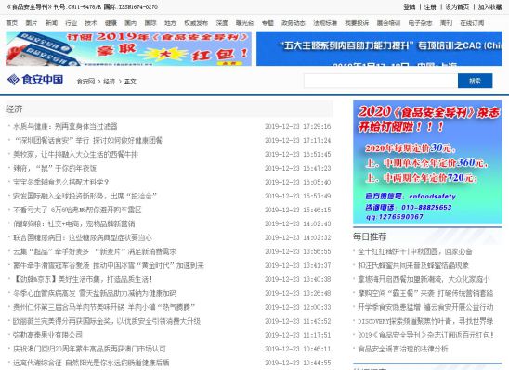Open the 深度 navigation item
Viewport: 509px width, 370px height.
222,23
